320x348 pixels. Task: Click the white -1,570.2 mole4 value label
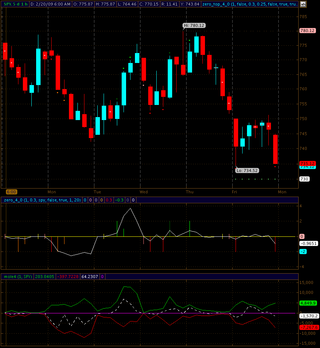click(x=309, y=316)
